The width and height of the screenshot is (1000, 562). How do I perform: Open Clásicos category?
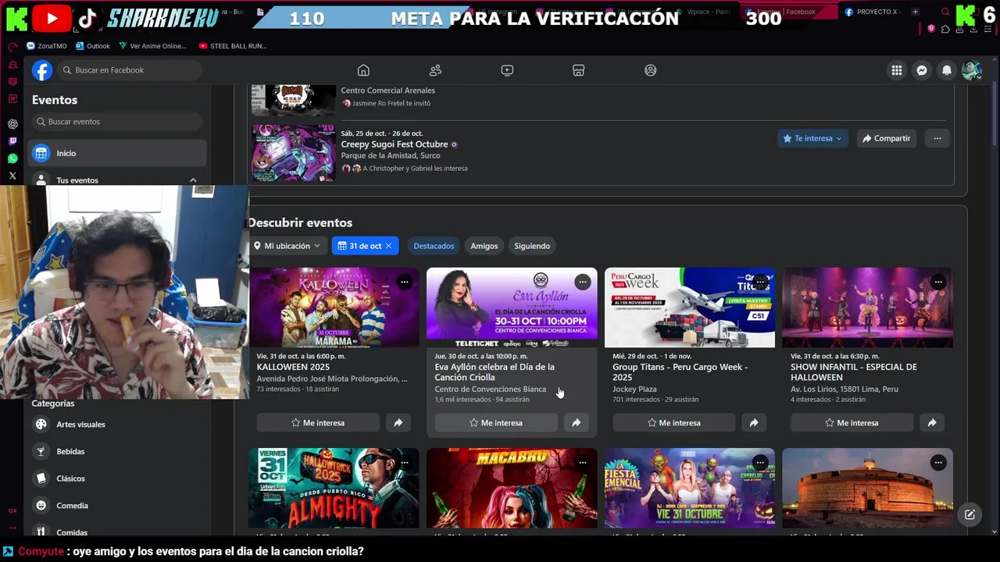click(x=117, y=478)
